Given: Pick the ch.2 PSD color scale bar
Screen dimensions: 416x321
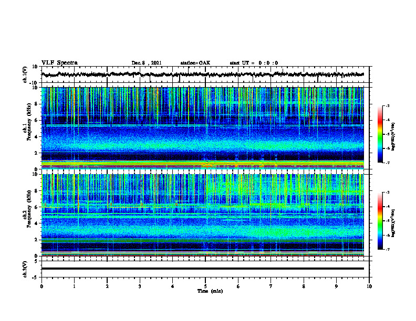Looking at the screenshot, I should tap(380, 221).
